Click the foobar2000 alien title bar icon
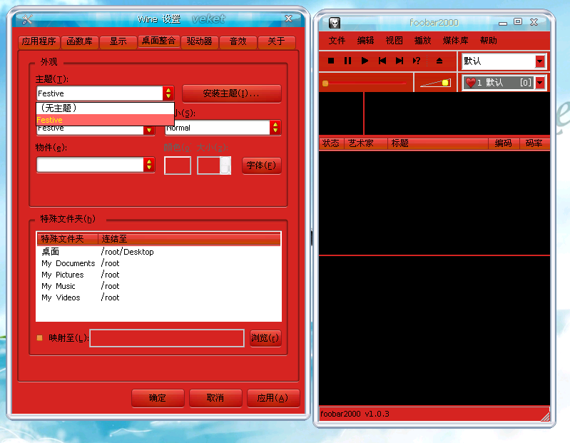 [335, 23]
